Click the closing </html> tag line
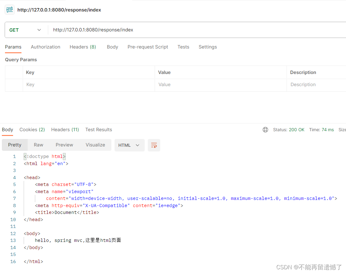Viewport: 346px width, 273px height. pyautogui.click(x=33, y=261)
